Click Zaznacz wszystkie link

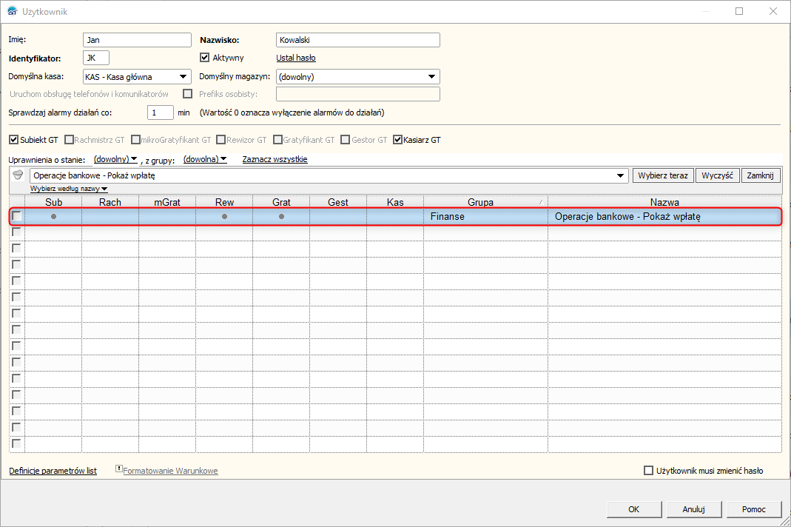275,159
